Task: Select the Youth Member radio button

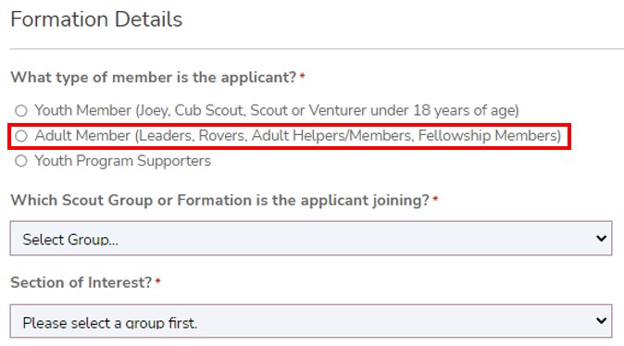Action: pyautogui.click(x=21, y=111)
